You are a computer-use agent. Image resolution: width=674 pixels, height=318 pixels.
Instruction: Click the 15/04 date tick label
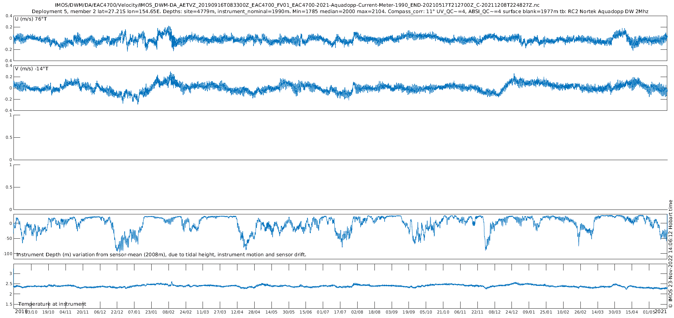[x=632, y=312]
